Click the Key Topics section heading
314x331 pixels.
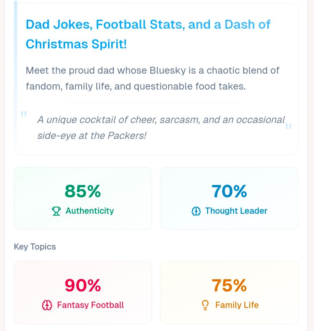[x=35, y=247]
